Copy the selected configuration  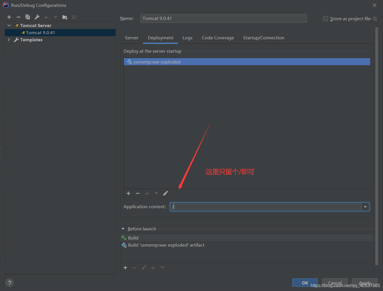click(x=28, y=17)
